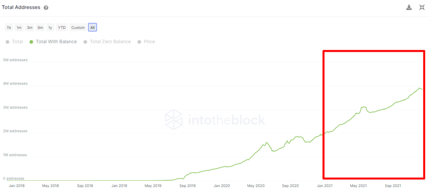This screenshot has width=430, height=192.
Task: Select the All time range
Action: click(92, 28)
